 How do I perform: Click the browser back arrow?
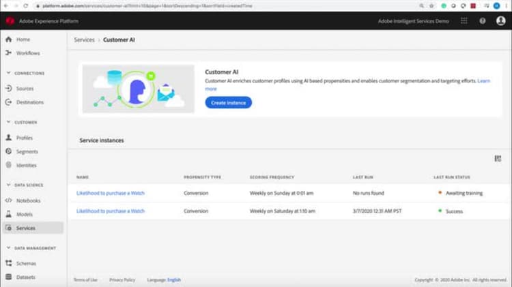tap(6, 6)
